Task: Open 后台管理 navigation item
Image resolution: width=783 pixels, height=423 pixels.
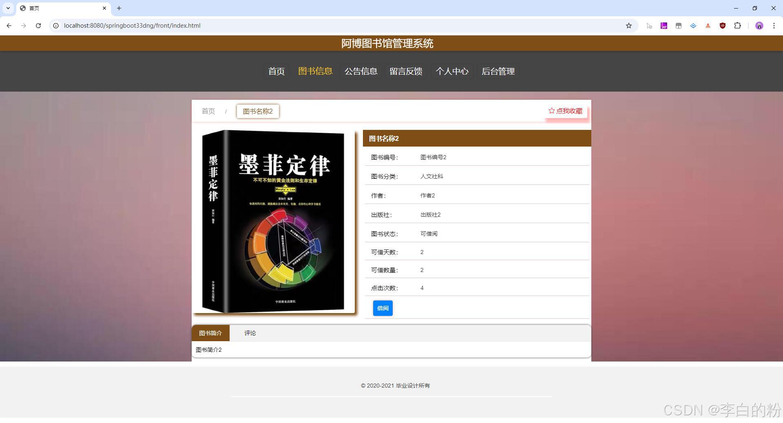Action: point(498,71)
